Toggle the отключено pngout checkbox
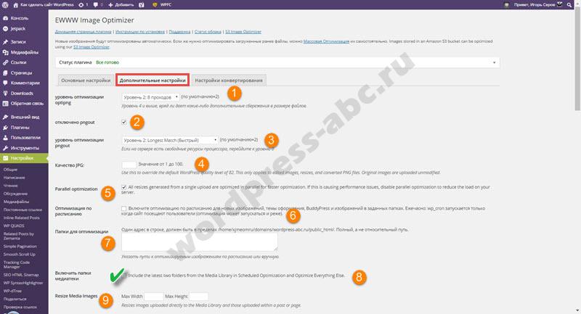581x314 pixels. click(x=123, y=122)
